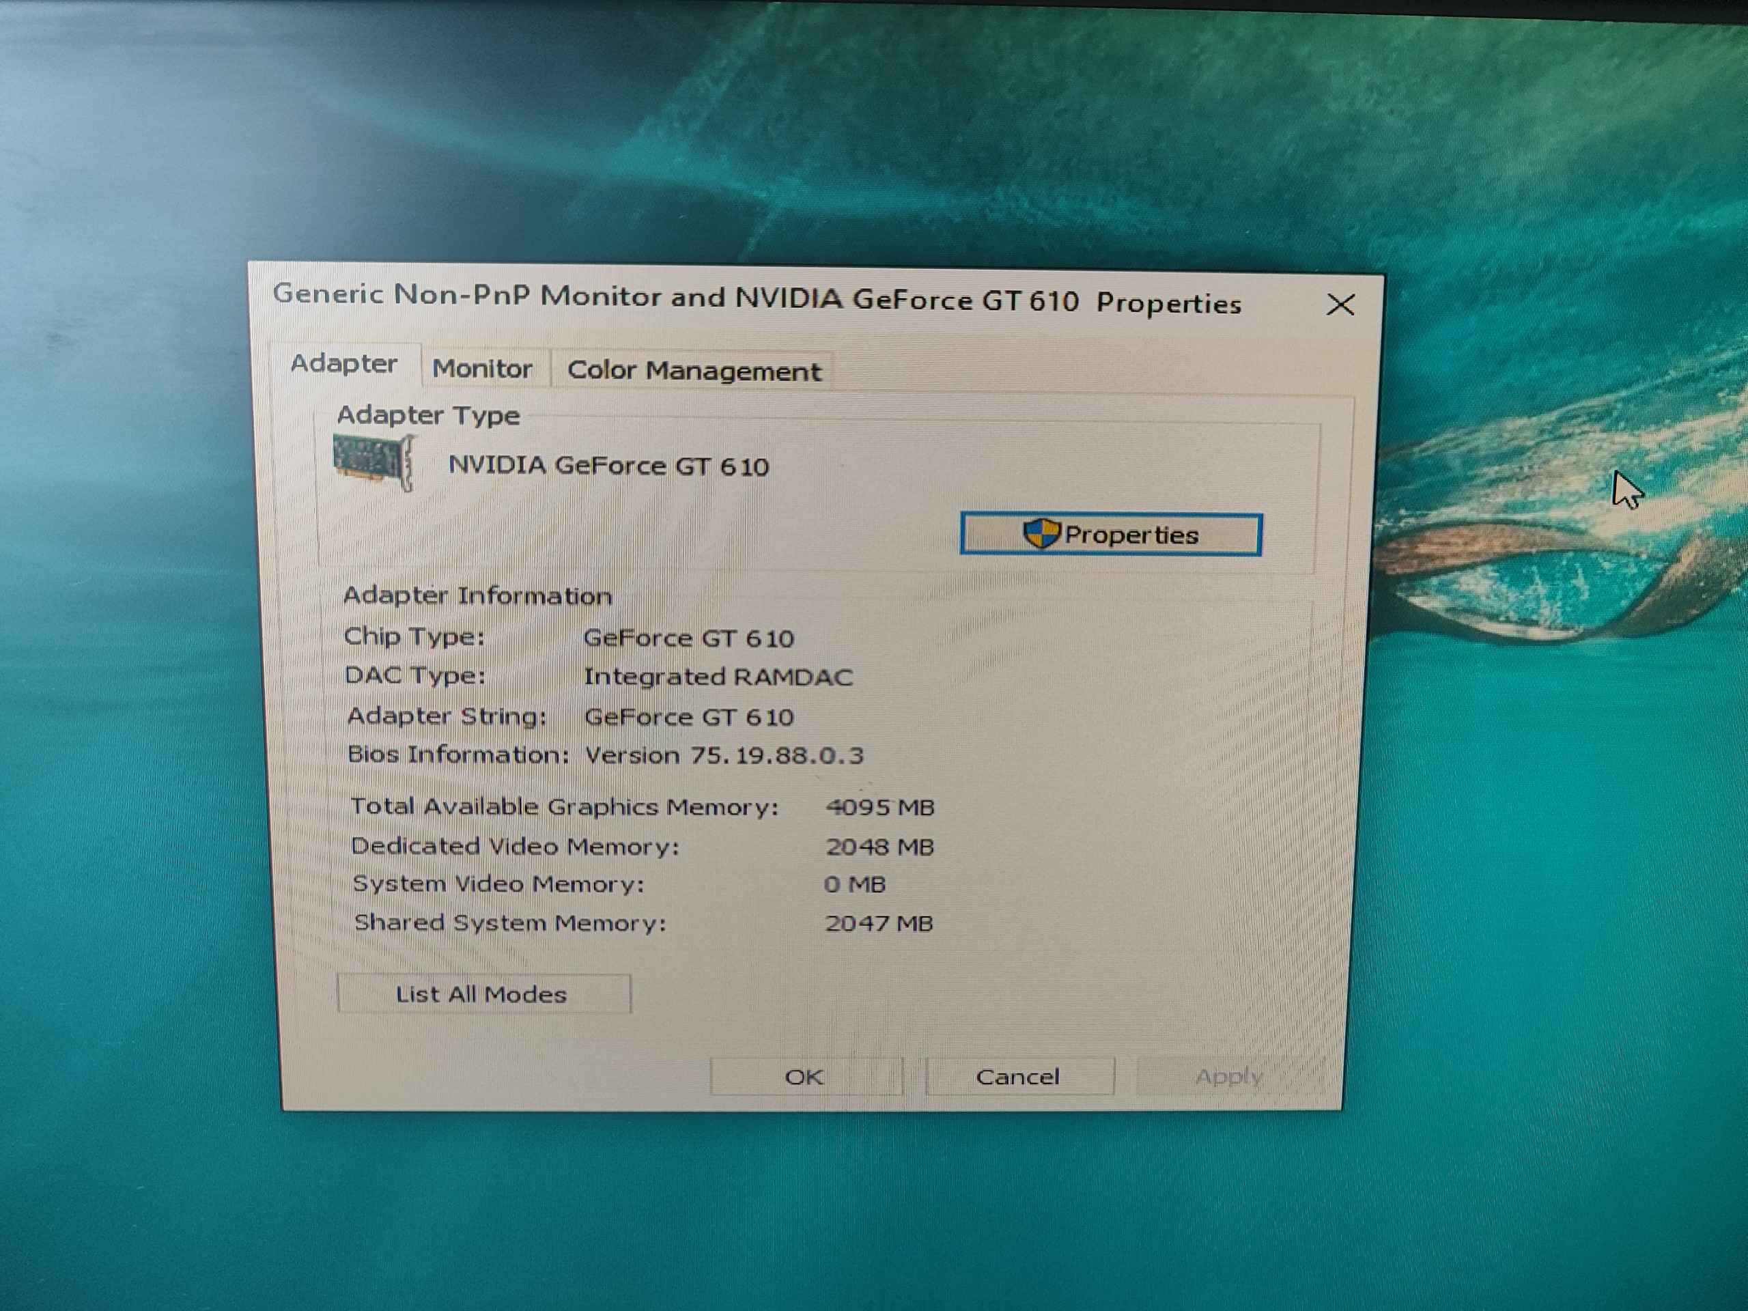Click the graphics adapter card icon
Viewport: 1748px width, 1311px height.
(373, 462)
